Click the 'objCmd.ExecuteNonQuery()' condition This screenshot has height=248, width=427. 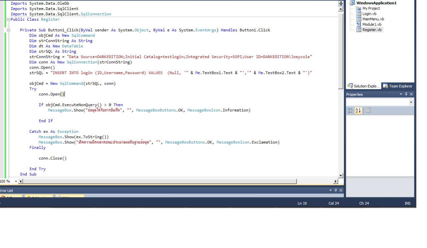click(73, 105)
